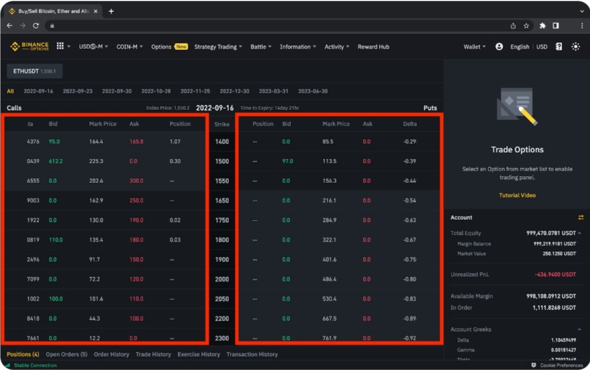Select the 2022-09-23 expiry date tab
This screenshot has height=370, width=590.
77,91
